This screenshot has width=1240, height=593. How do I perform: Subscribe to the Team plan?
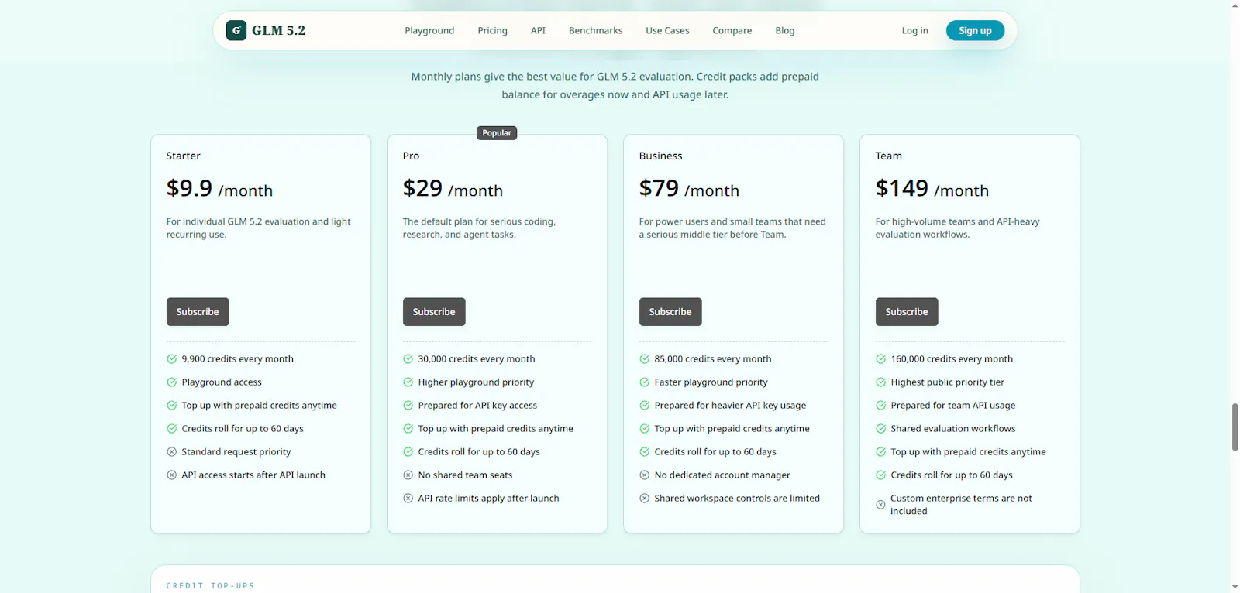point(907,311)
